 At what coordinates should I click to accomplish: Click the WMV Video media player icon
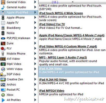pyautogui.click(x=3, y=69)
